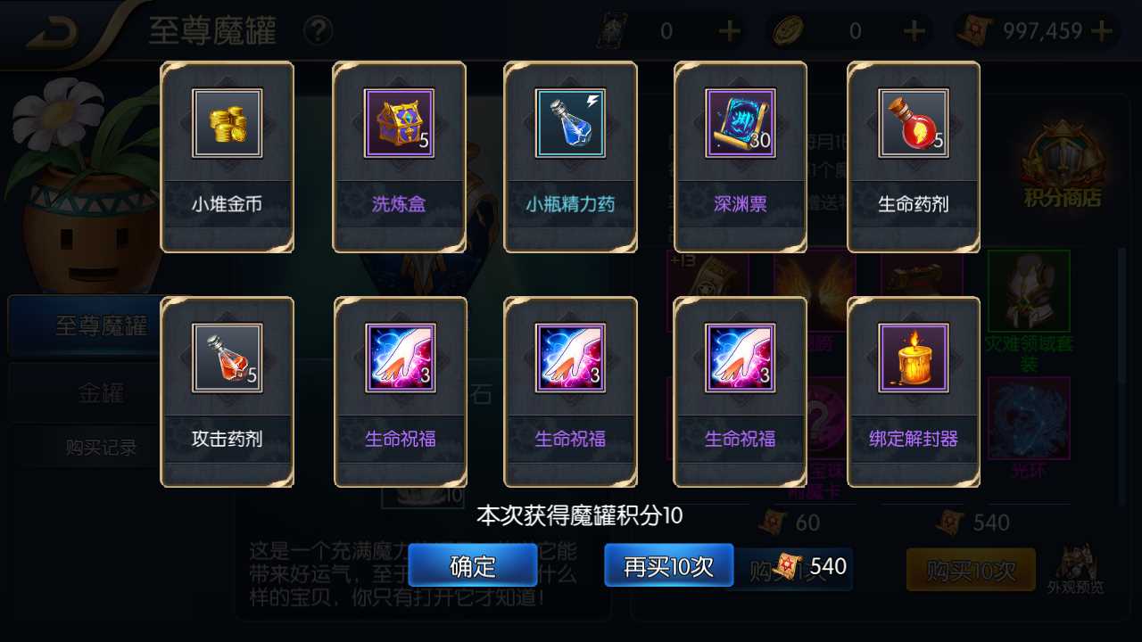The image size is (1142, 642).
Task: Click the gold coins 小堆金币 reward icon
Action: pos(228,123)
